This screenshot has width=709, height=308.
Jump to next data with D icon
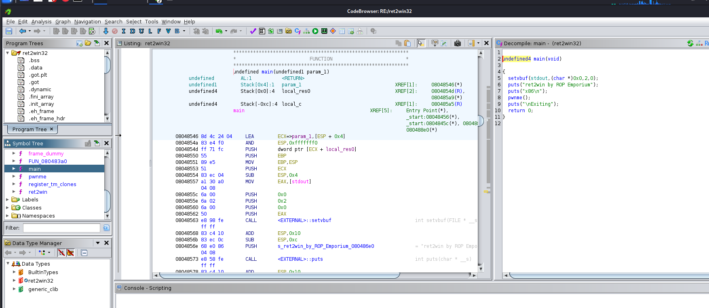pos(133,31)
